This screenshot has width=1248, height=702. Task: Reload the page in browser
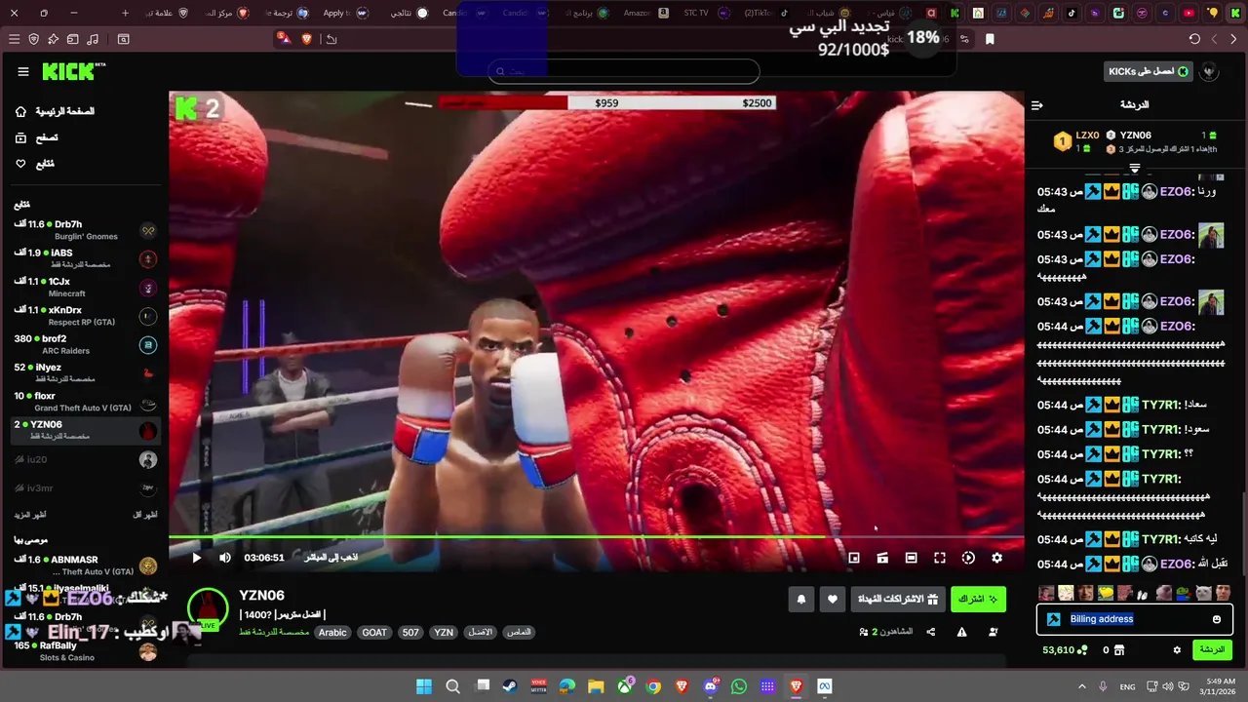[1194, 39]
